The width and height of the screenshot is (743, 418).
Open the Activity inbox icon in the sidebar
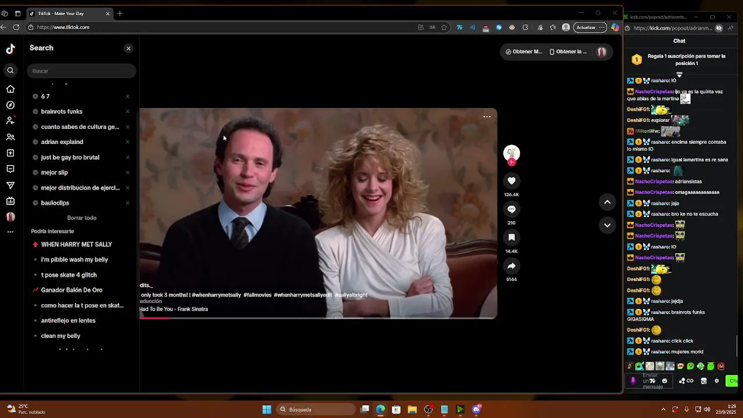[10, 169]
